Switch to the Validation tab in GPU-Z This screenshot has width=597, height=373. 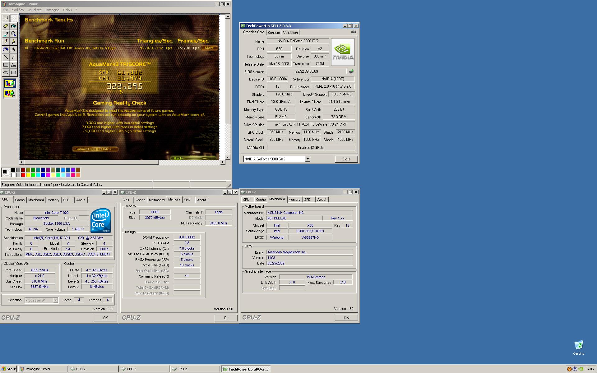[x=290, y=33]
